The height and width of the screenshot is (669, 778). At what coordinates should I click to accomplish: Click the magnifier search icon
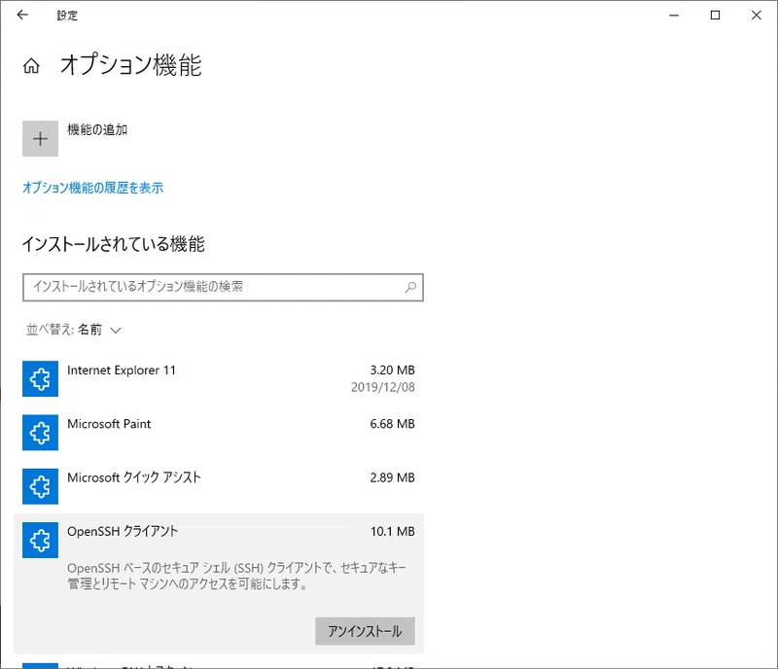click(410, 287)
